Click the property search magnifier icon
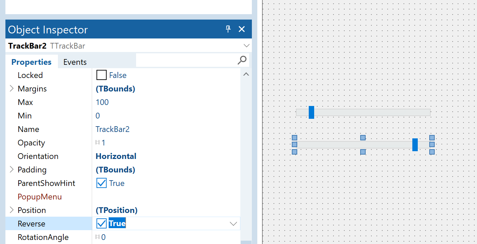The width and height of the screenshot is (477, 244). click(x=242, y=60)
